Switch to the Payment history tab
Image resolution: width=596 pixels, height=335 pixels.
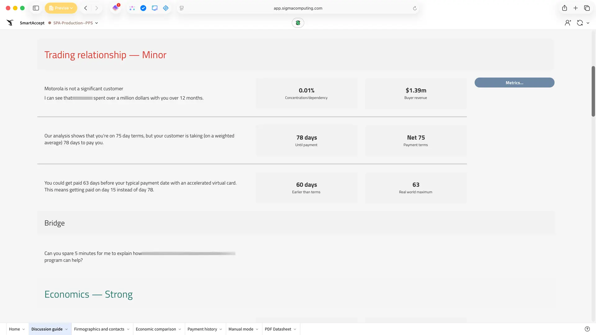tap(202, 329)
